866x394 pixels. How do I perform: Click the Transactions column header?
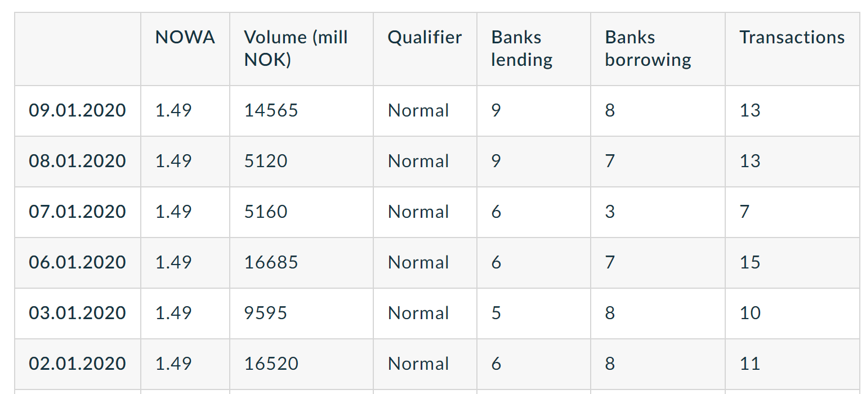(x=792, y=38)
